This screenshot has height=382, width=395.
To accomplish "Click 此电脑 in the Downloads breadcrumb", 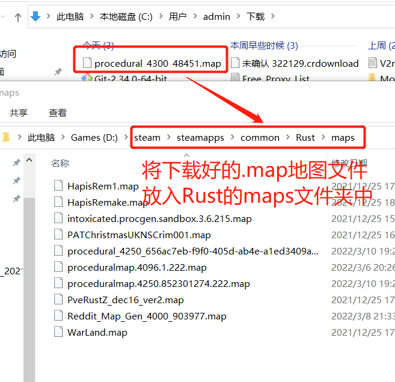I will pyautogui.click(x=70, y=17).
